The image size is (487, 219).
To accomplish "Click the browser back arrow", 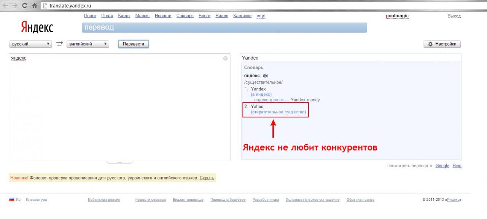I will [x=5, y=6].
